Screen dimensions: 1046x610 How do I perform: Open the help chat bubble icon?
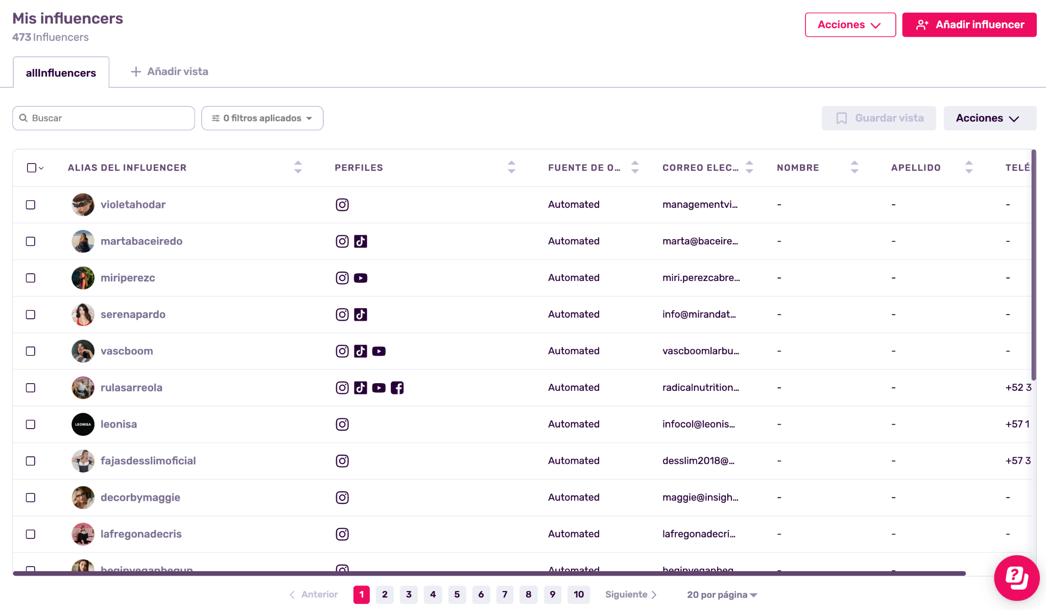coord(1016,578)
